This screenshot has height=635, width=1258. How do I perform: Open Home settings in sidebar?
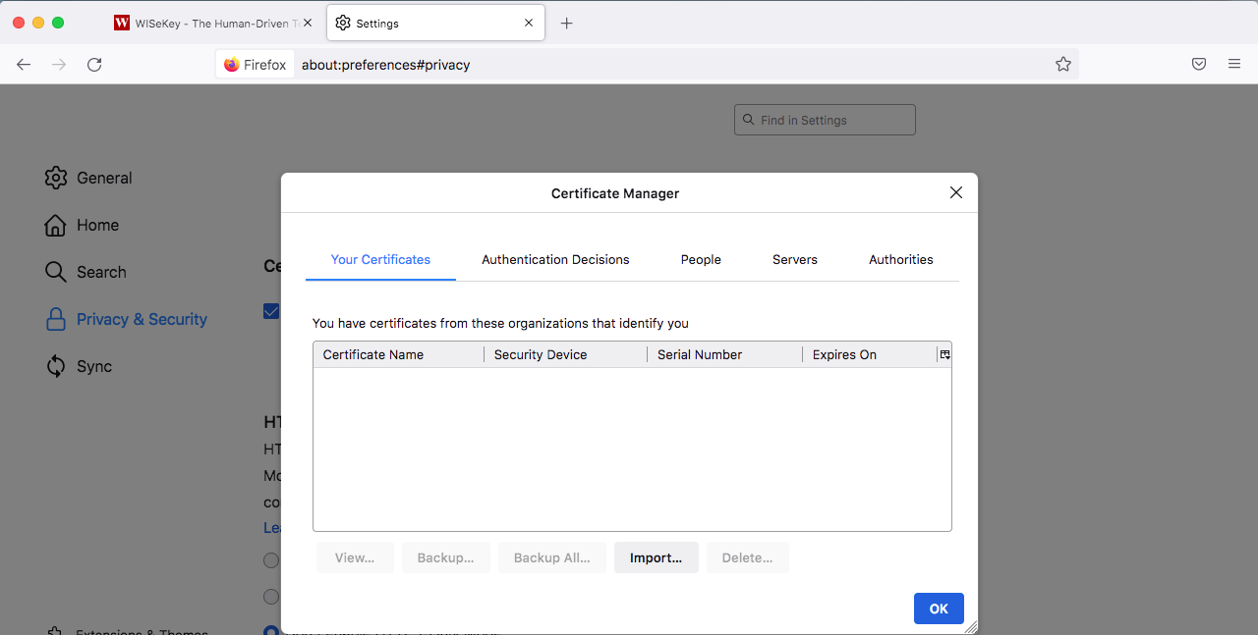pos(82,225)
